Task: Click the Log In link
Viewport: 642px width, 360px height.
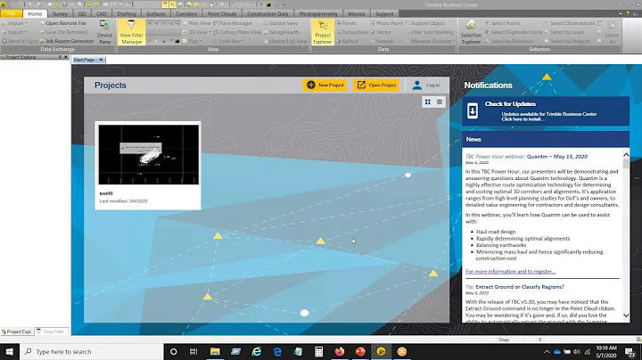Action: click(x=432, y=85)
